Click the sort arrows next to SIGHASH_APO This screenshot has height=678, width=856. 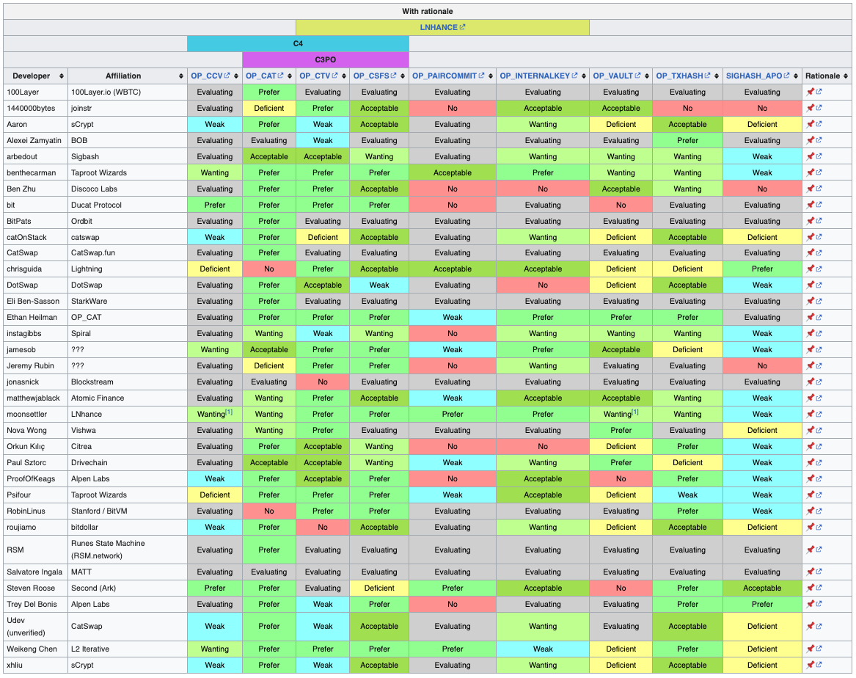[796, 76]
